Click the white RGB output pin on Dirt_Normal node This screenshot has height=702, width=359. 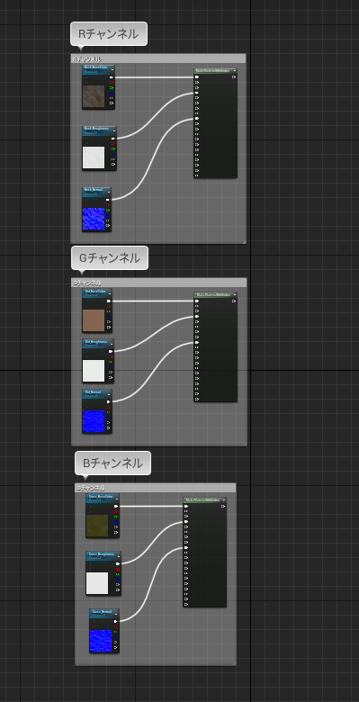(x=109, y=402)
